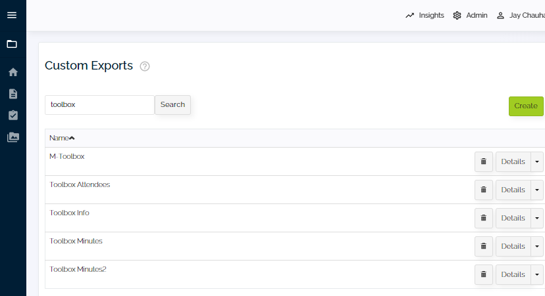Image resolution: width=545 pixels, height=296 pixels.
Task: Open Details for Toolbox Minutes2
Action: click(513, 274)
